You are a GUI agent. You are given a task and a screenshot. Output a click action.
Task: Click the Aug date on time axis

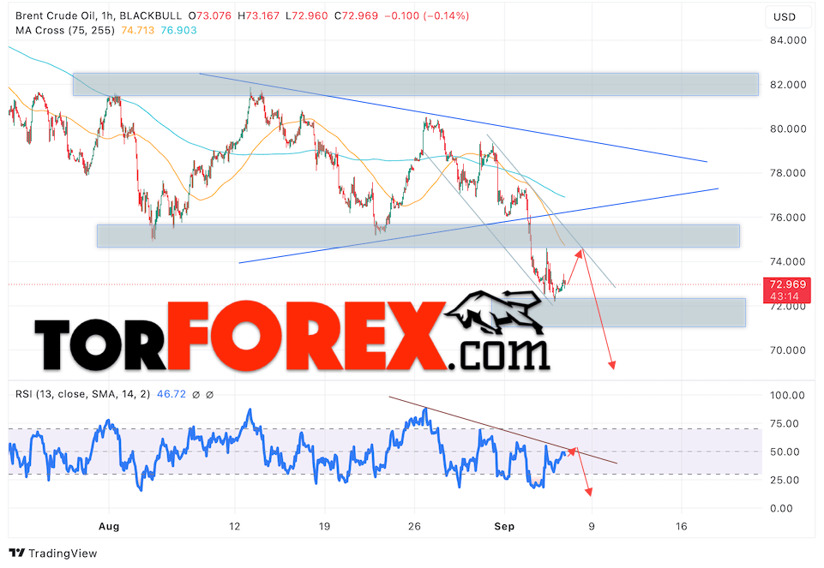tap(109, 526)
